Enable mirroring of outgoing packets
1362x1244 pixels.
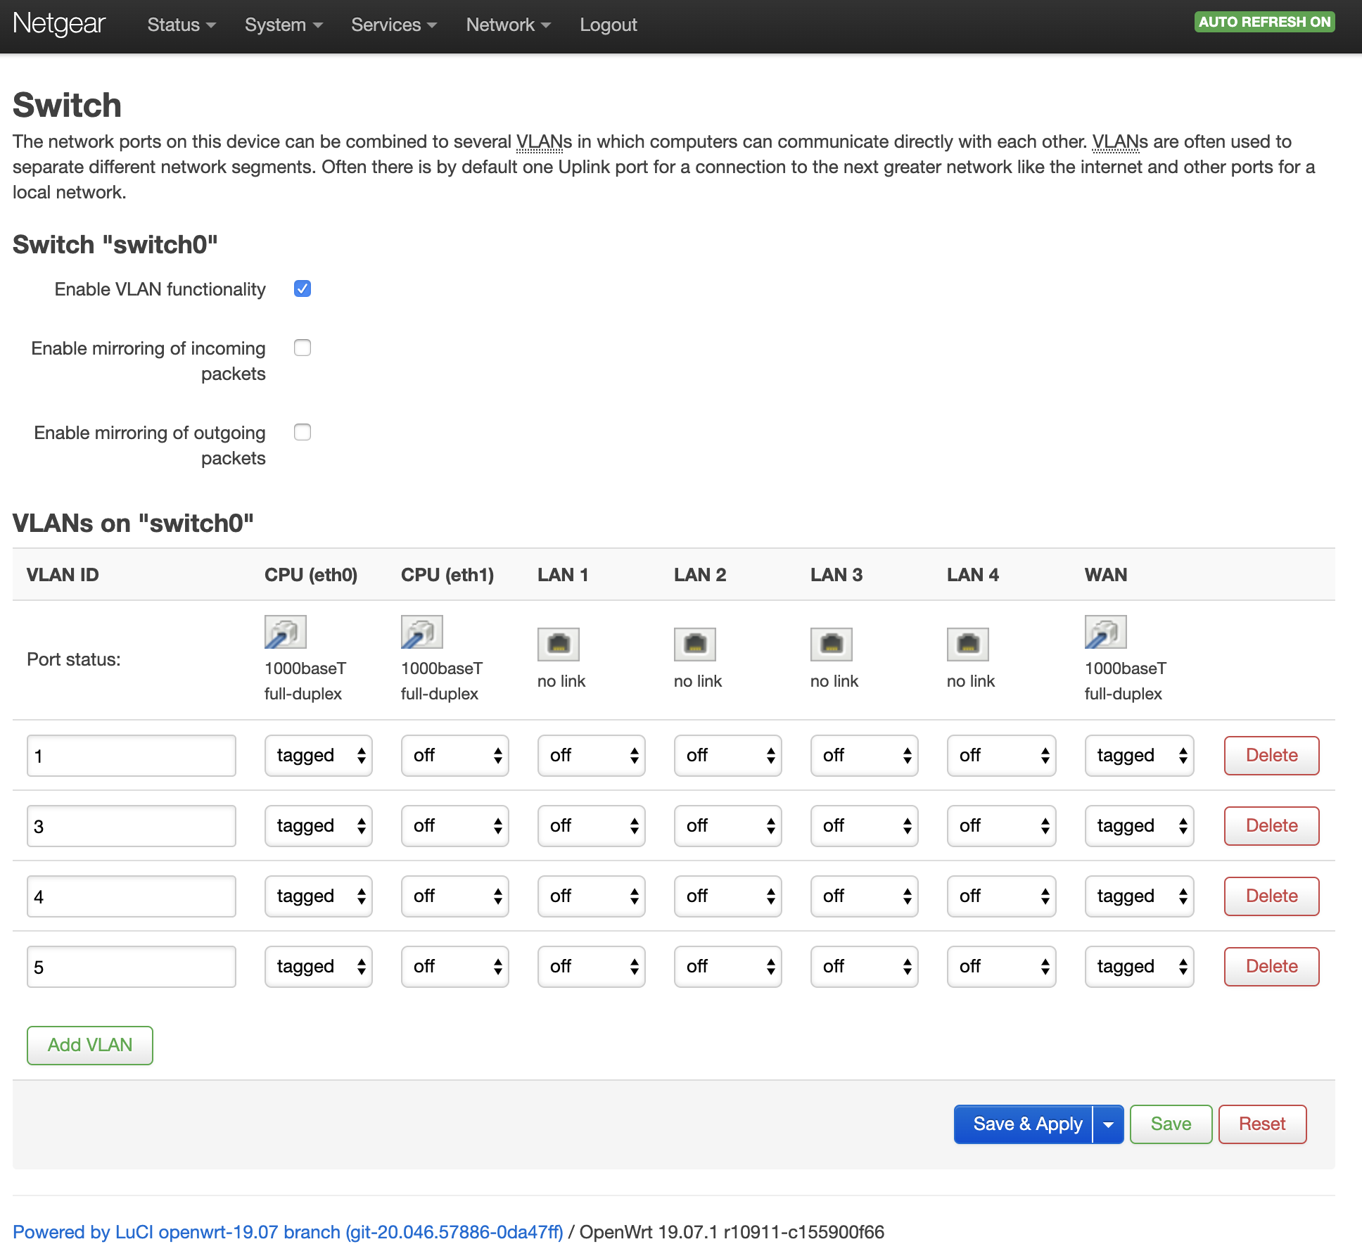(303, 432)
